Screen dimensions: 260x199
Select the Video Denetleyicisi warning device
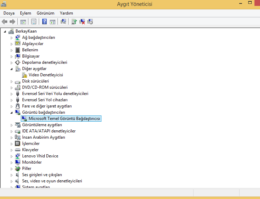click(x=46, y=75)
